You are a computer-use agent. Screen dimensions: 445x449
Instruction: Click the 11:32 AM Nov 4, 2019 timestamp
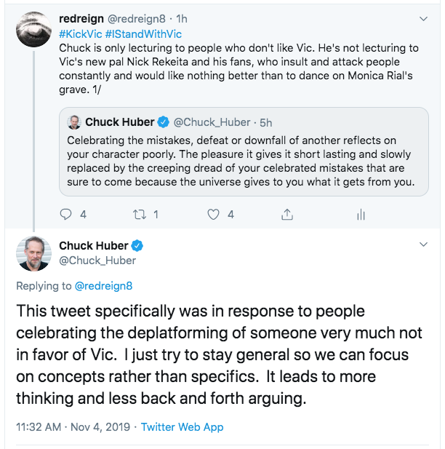73,427
